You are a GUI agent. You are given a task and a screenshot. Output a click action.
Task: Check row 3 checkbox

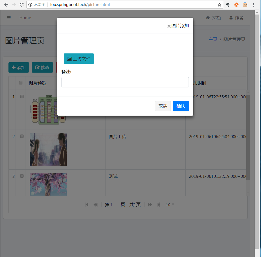22,176
